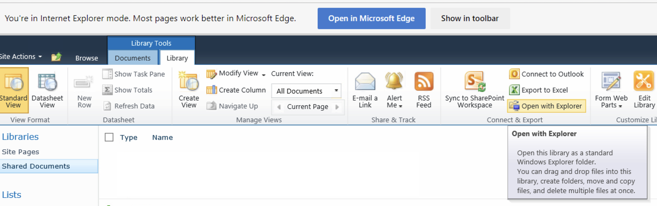Click the Current Page label
This screenshot has width=657, height=206.
coord(308,107)
